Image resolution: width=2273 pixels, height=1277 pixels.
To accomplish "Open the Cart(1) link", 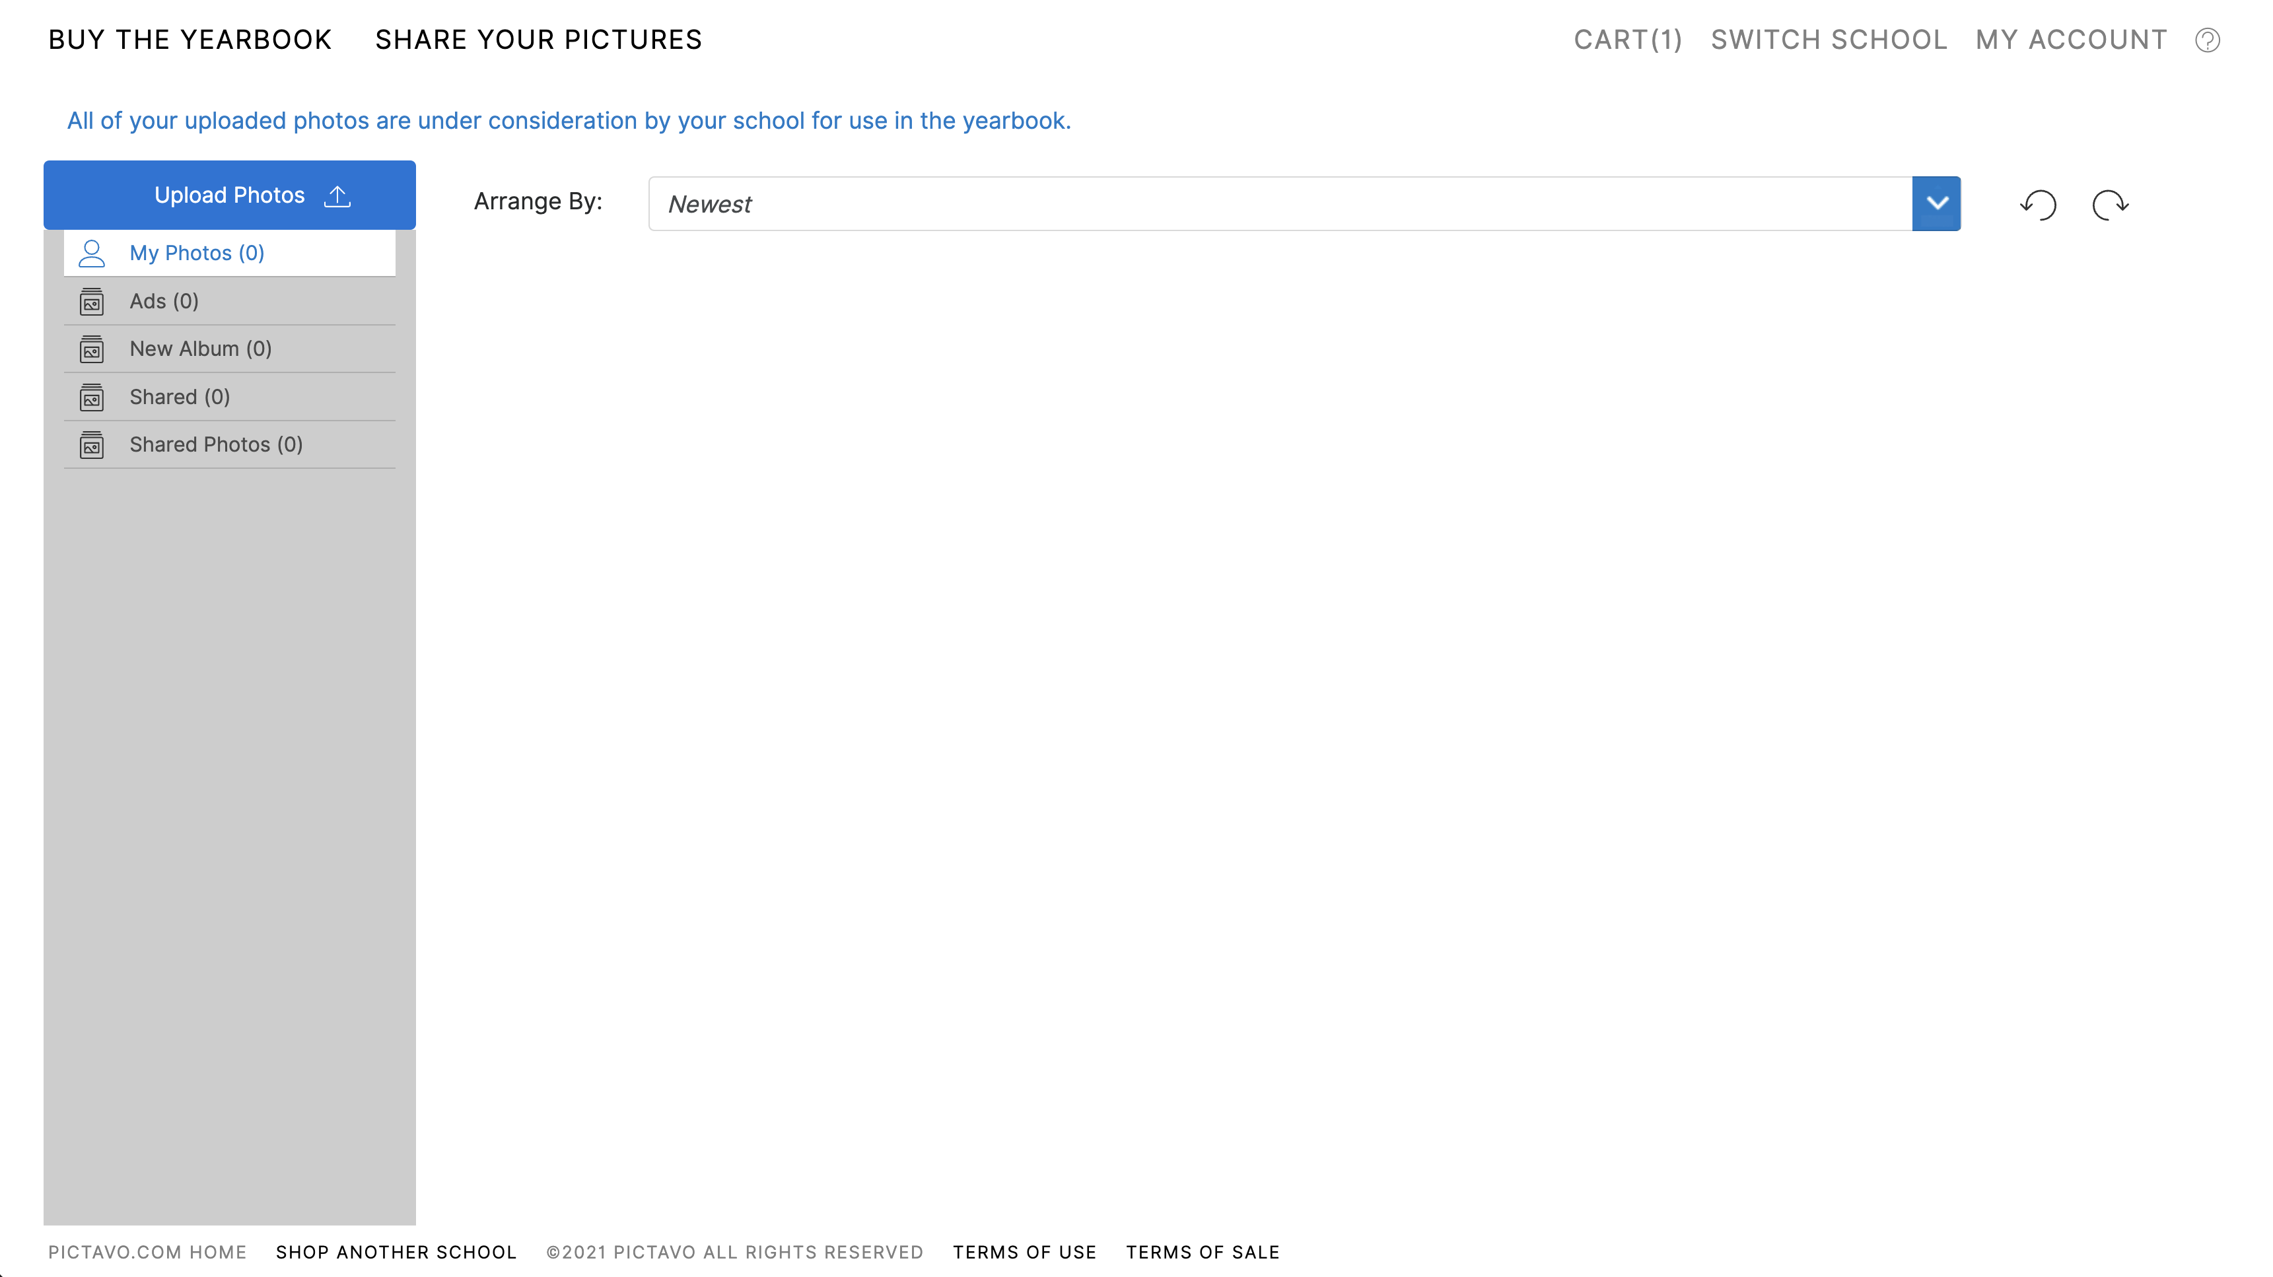I will pos(1628,40).
